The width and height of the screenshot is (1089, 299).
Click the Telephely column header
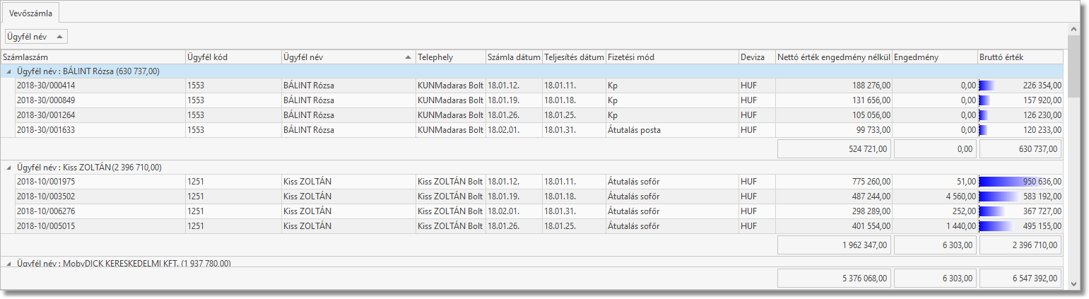coord(449,57)
